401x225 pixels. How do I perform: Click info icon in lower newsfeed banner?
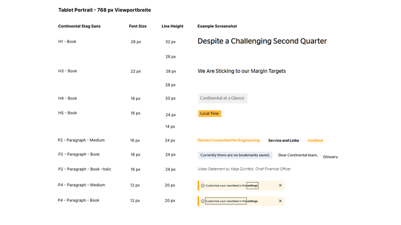[203, 201]
